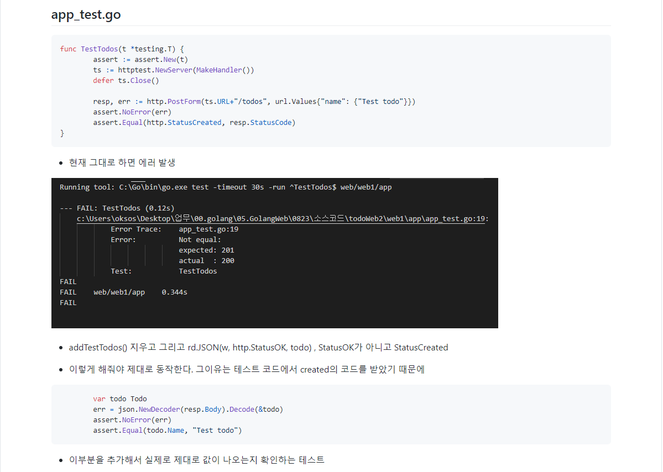Click the first assert.NoError(err) line

point(132,112)
